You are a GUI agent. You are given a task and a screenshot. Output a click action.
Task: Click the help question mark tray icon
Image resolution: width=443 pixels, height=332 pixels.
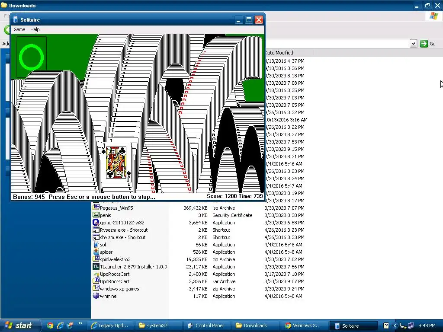386,326
